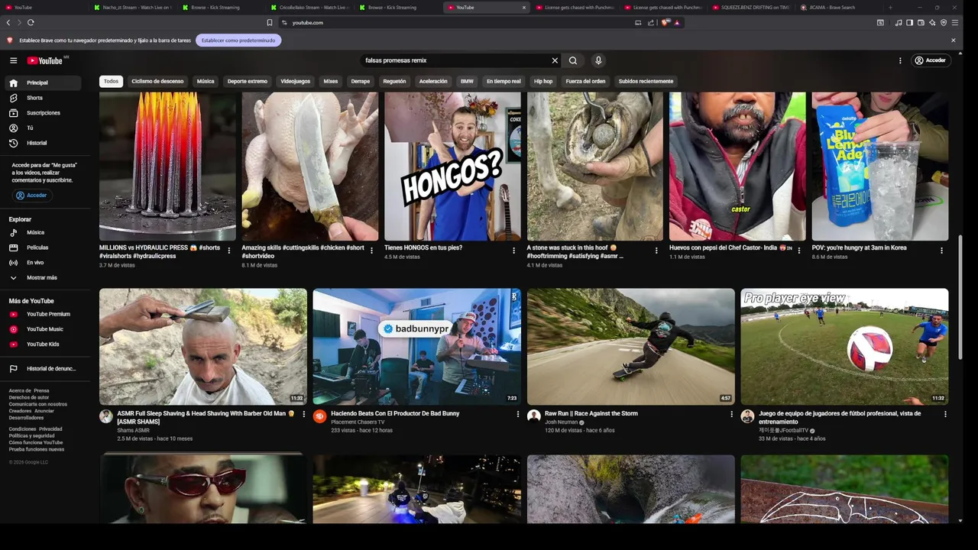Open YouTube Music from sidebar
The width and height of the screenshot is (978, 550).
pyautogui.click(x=43, y=329)
